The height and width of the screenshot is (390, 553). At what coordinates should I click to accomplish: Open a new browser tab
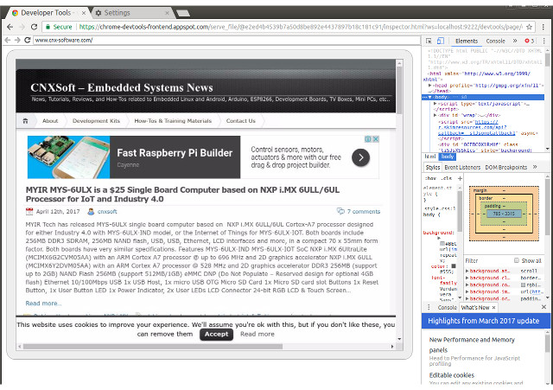183,14
